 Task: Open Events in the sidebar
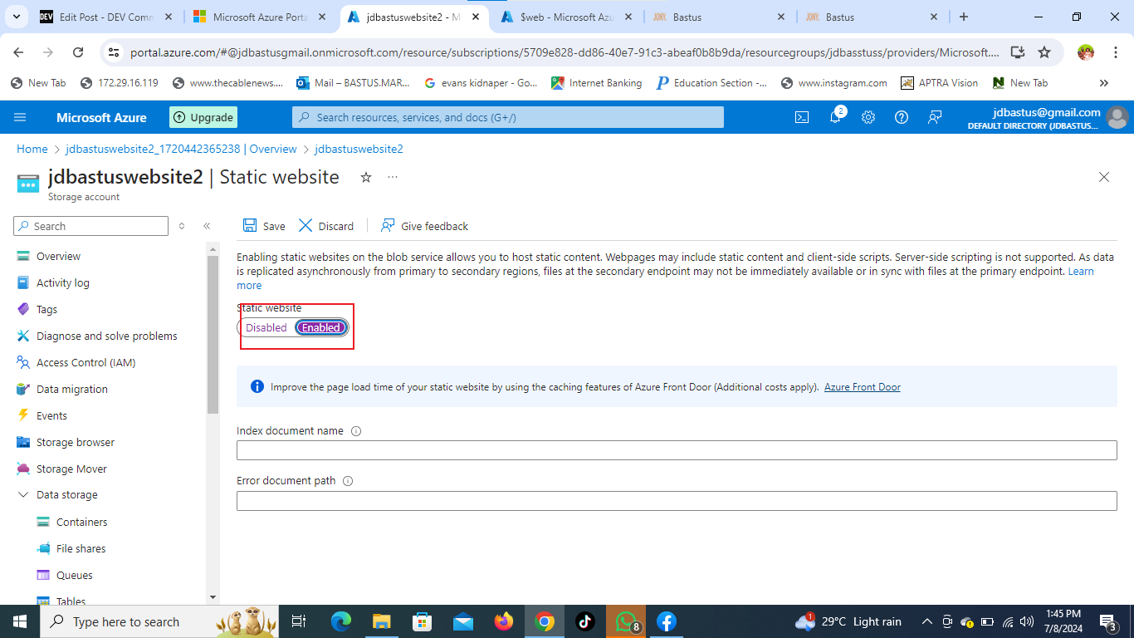tap(51, 416)
